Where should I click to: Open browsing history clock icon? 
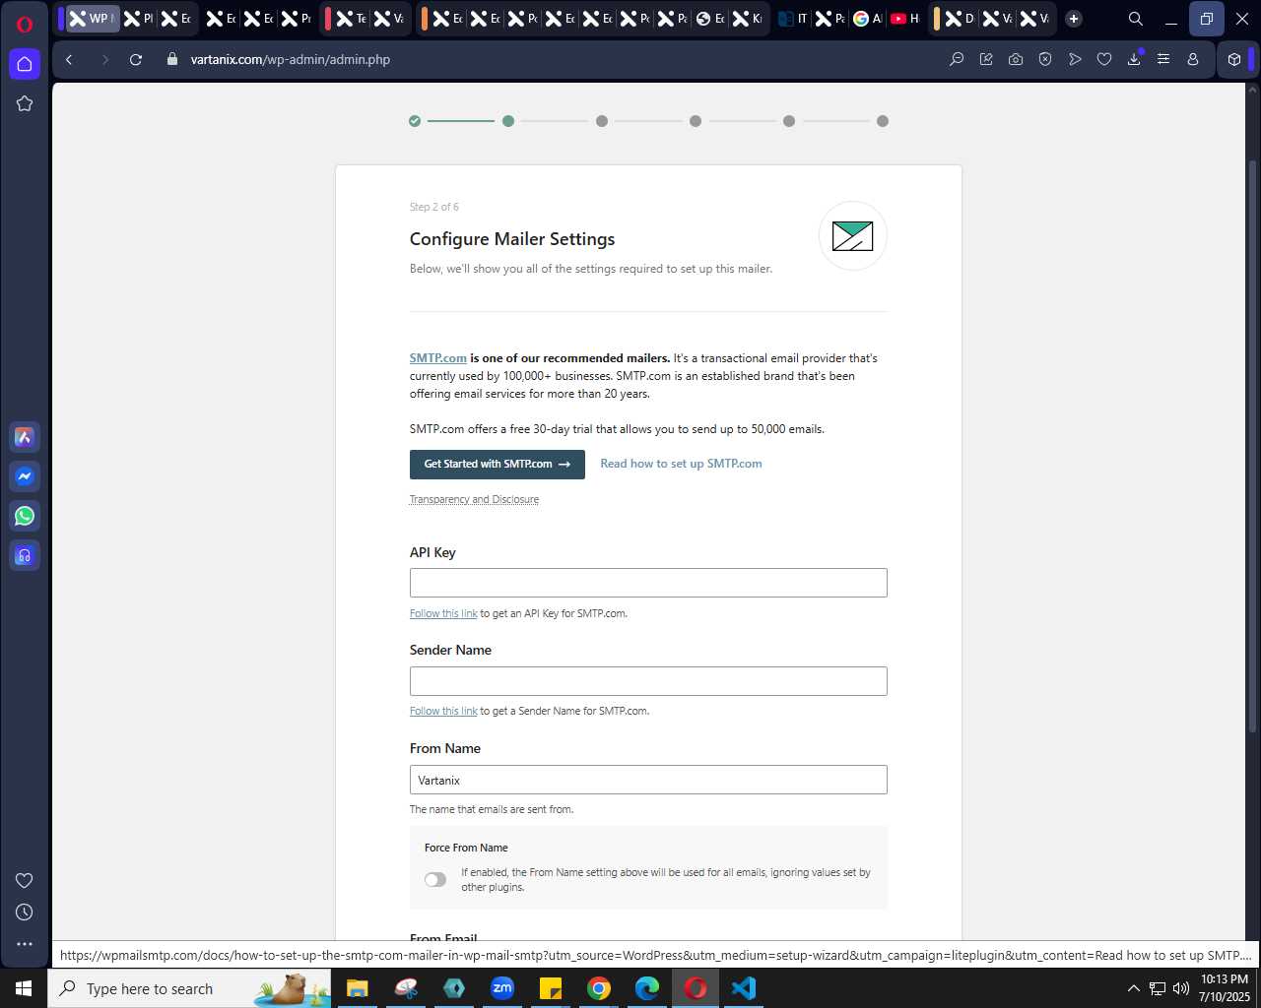(25, 913)
